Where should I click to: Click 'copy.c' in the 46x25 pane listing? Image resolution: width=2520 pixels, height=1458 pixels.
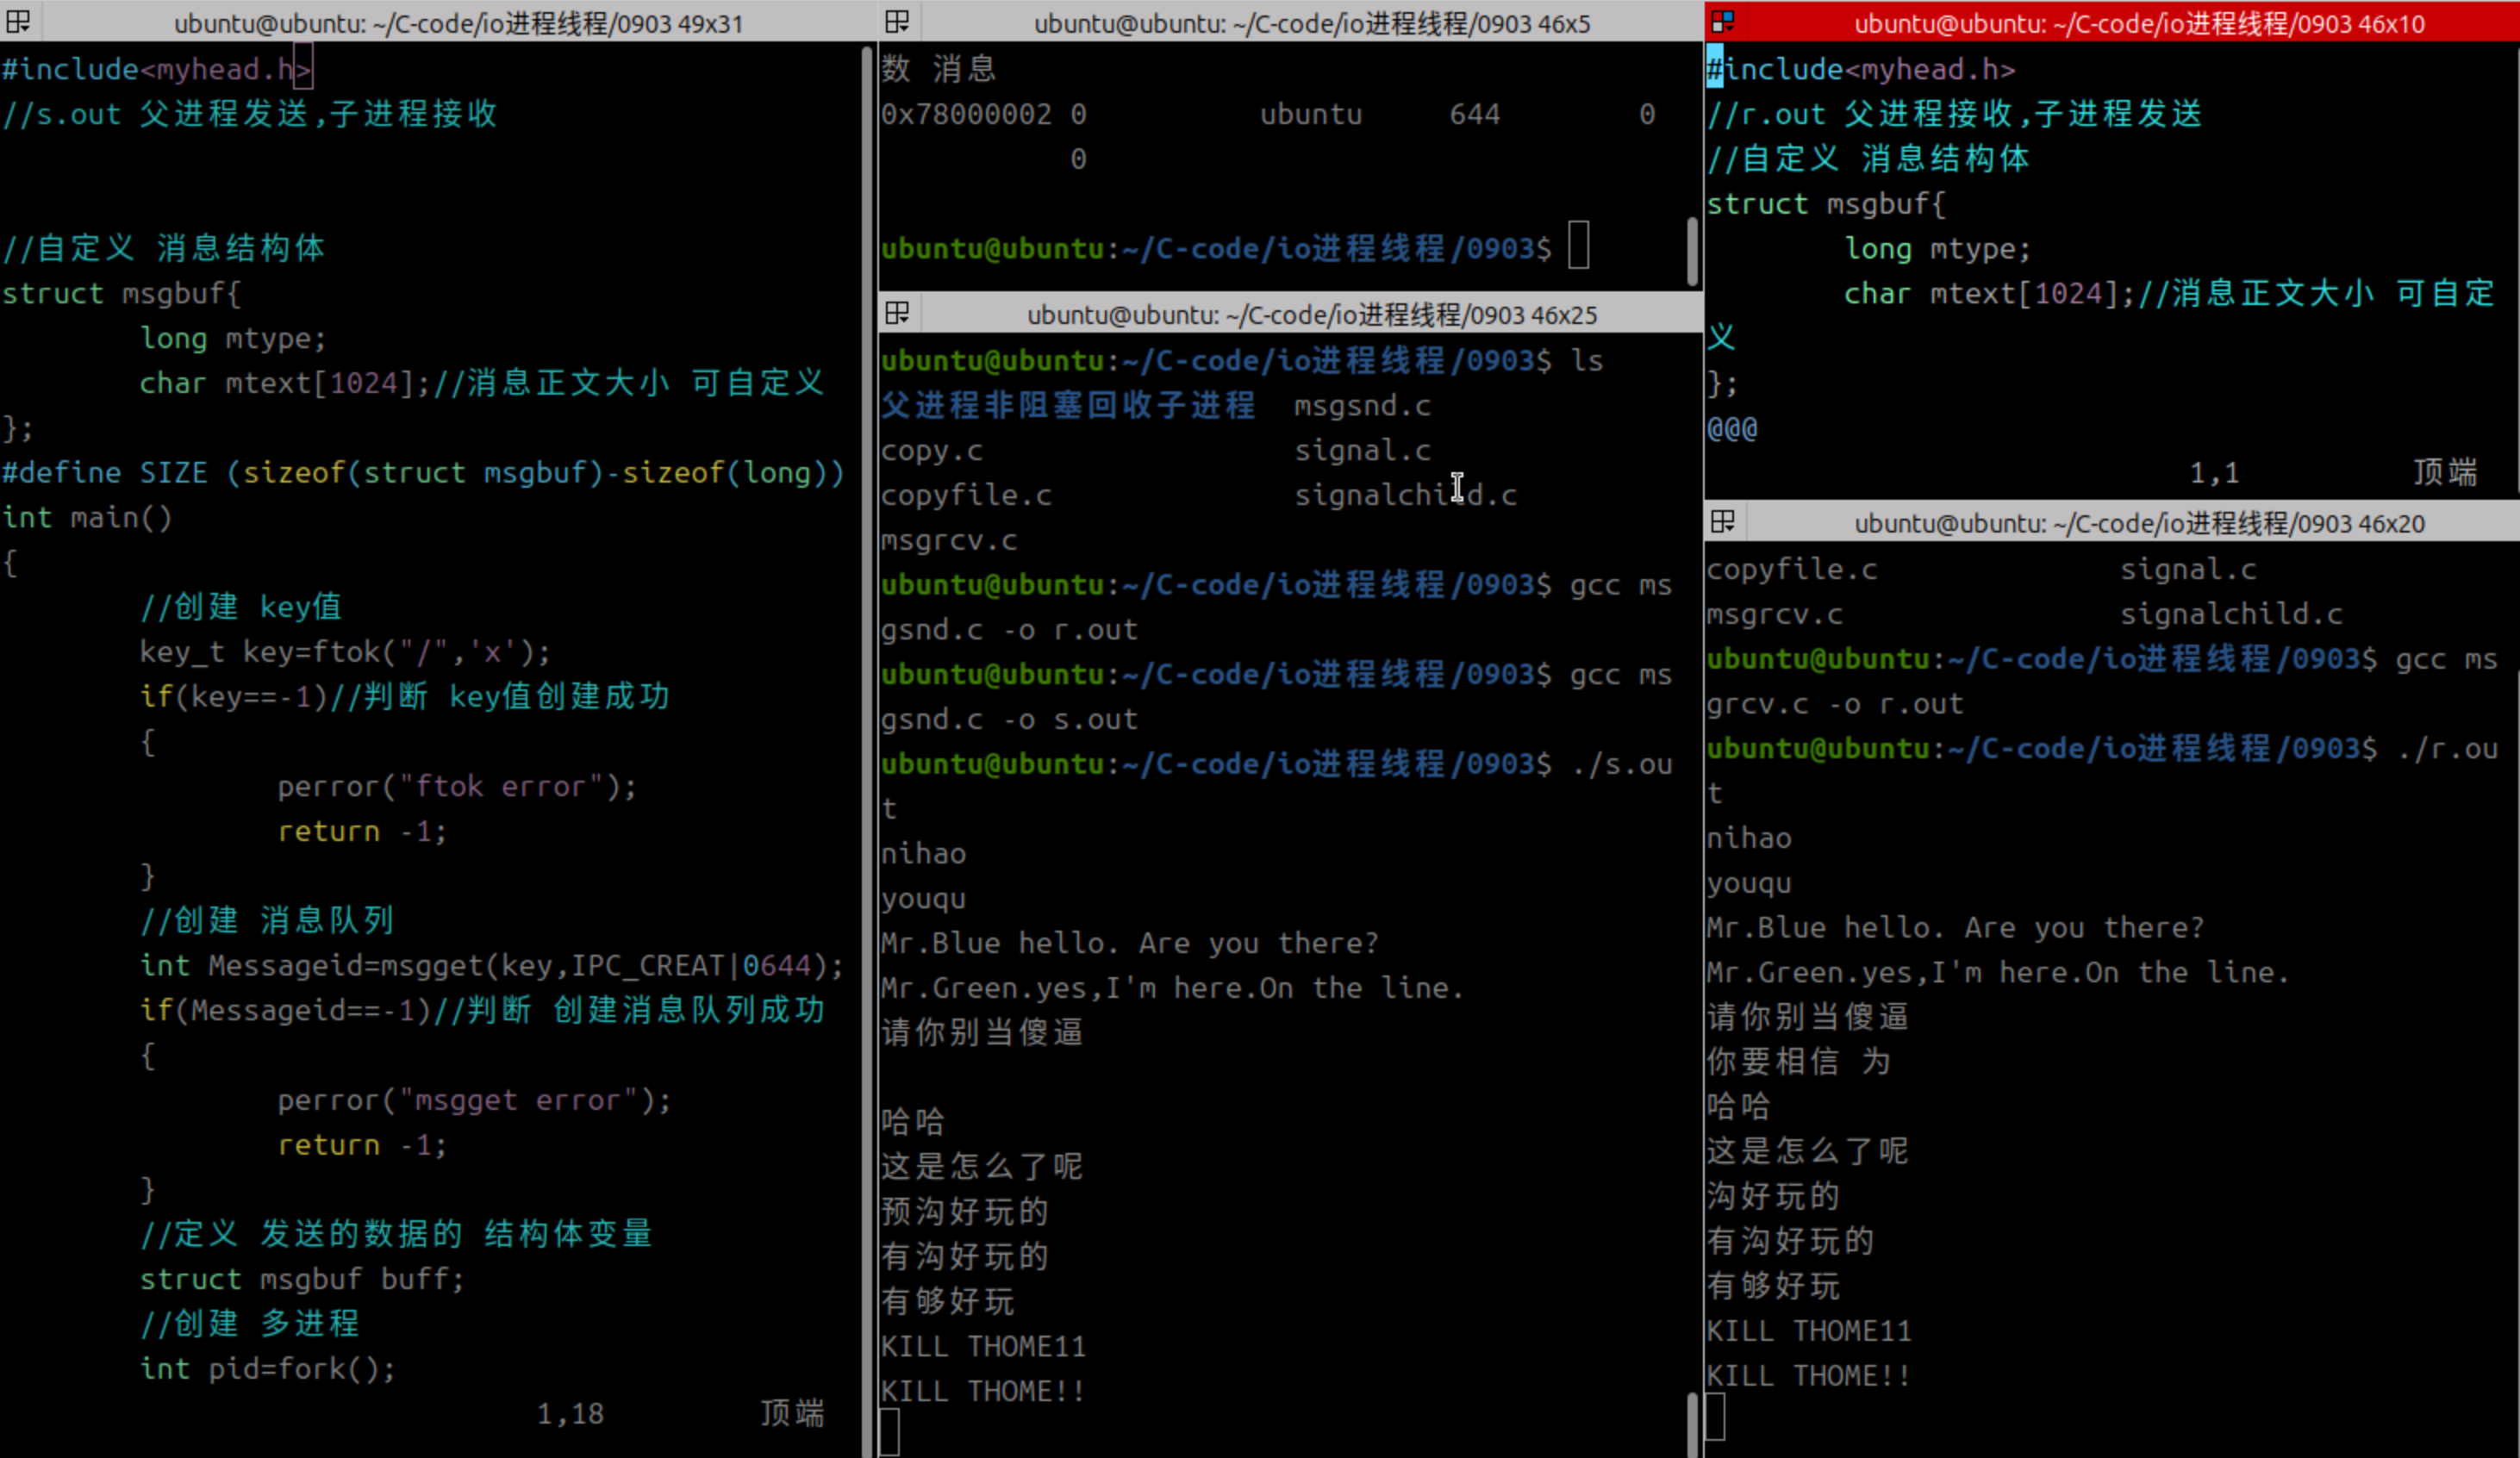(932, 451)
